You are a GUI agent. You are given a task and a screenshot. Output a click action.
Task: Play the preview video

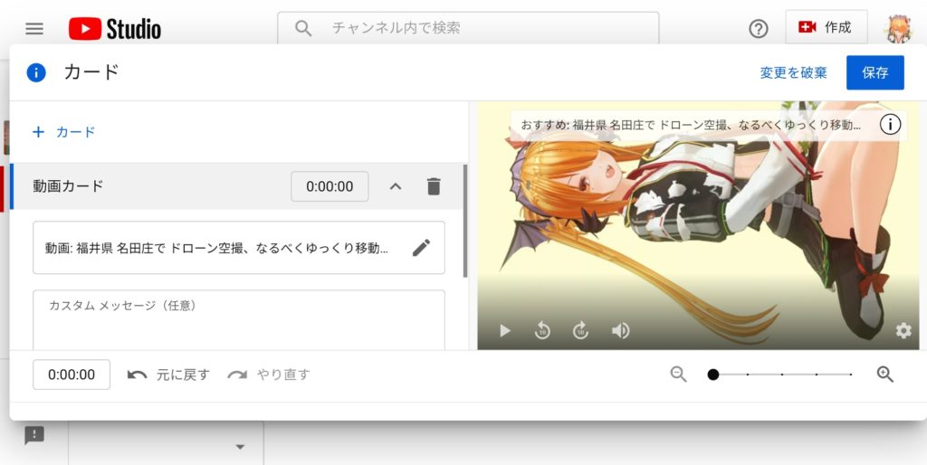[504, 331]
